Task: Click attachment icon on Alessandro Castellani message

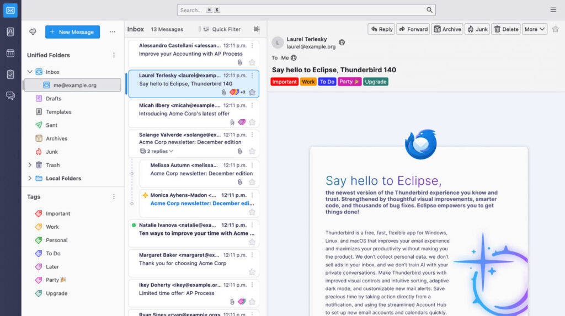Action: (x=240, y=62)
